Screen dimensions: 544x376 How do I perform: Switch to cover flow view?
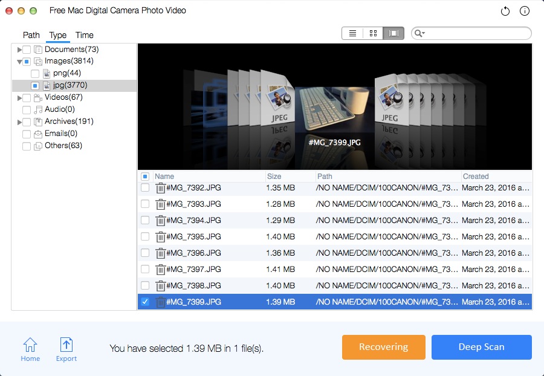tap(393, 33)
